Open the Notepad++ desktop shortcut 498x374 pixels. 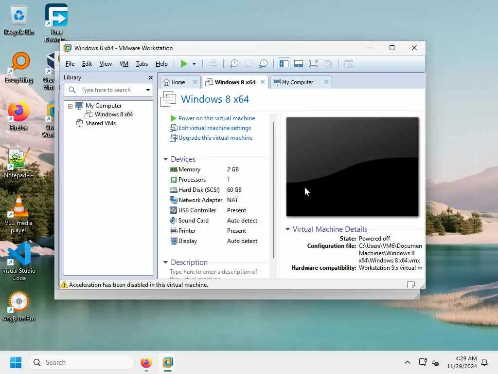(18, 163)
